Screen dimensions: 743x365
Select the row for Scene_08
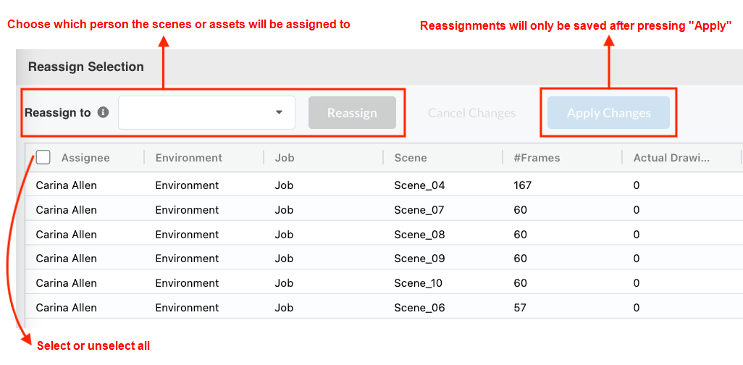point(419,235)
